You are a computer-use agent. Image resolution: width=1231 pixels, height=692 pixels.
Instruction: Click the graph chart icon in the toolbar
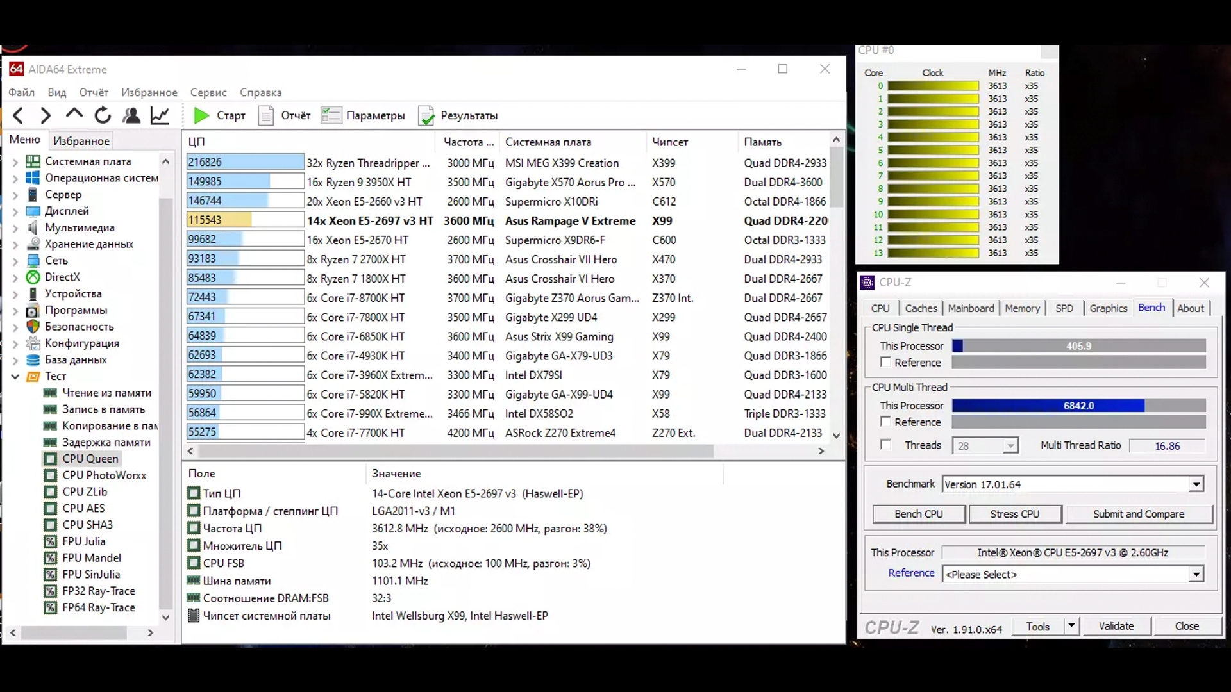point(160,115)
